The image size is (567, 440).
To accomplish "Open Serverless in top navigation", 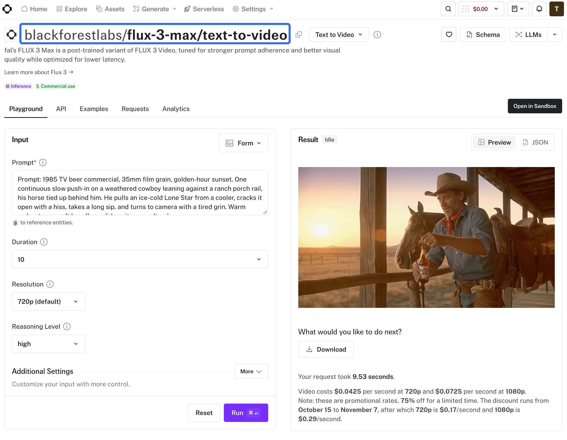I will point(204,9).
